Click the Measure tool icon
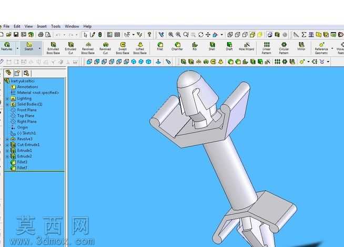Viewport: 344px width, 247px height. [x=296, y=35]
